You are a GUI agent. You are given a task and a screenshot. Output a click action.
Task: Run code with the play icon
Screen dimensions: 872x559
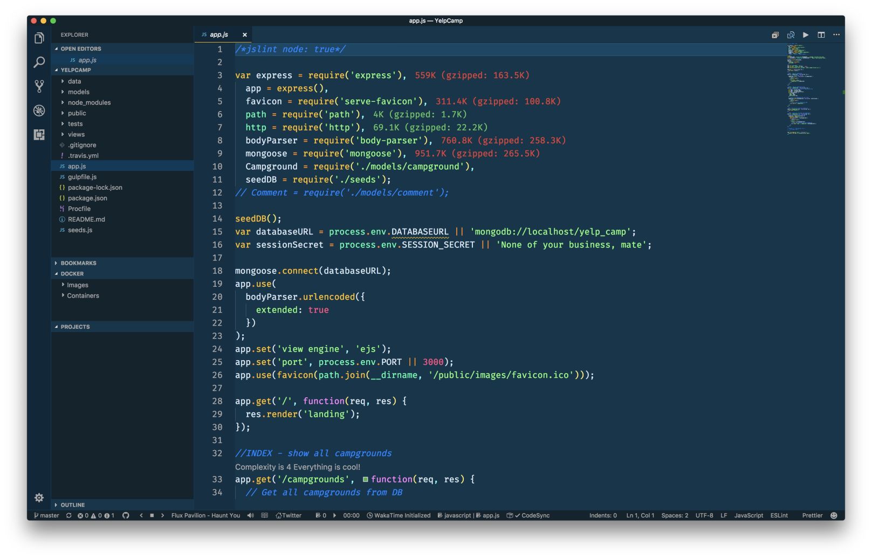point(806,35)
